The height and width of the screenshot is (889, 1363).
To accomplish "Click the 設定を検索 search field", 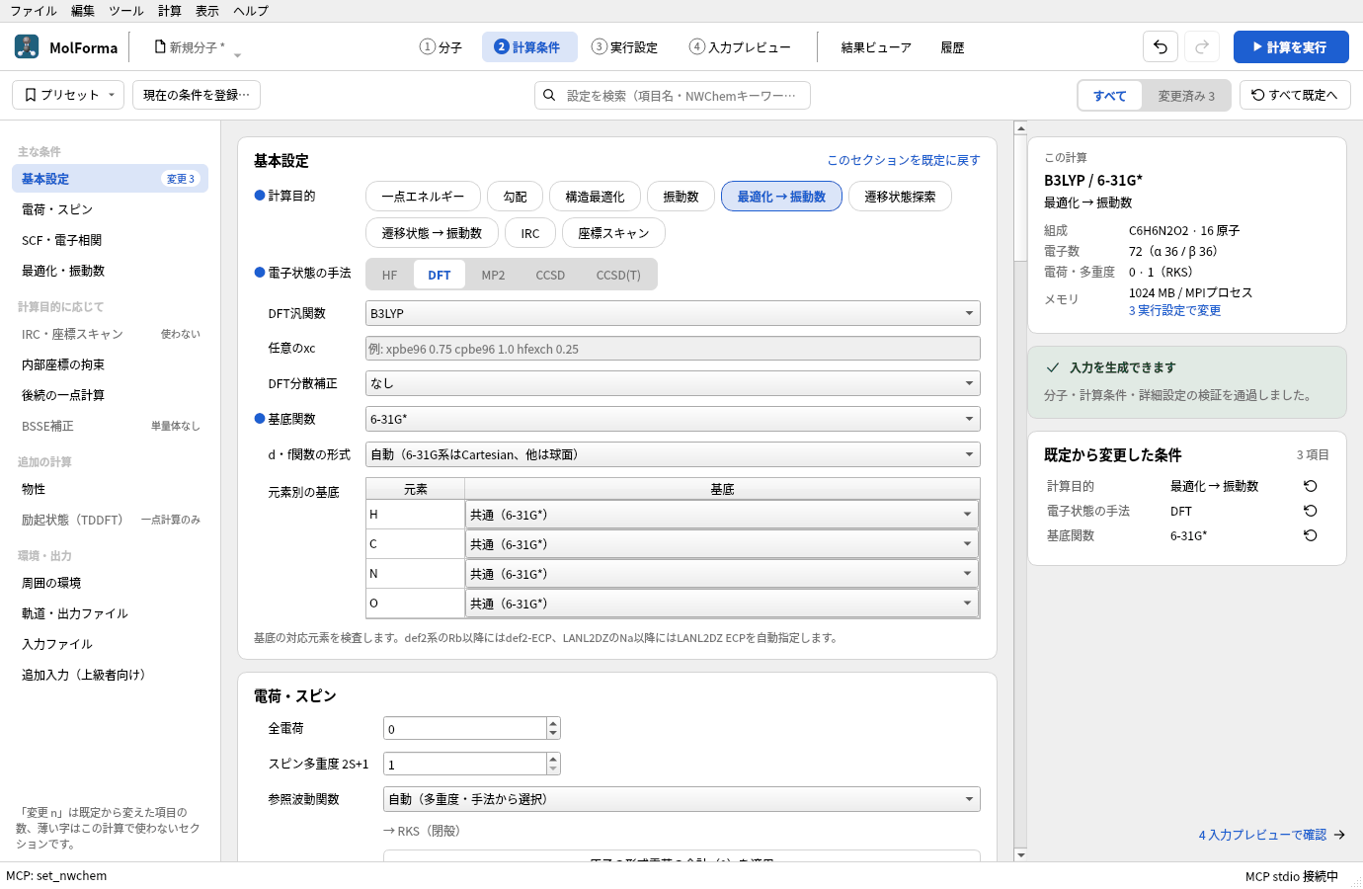I will [673, 95].
